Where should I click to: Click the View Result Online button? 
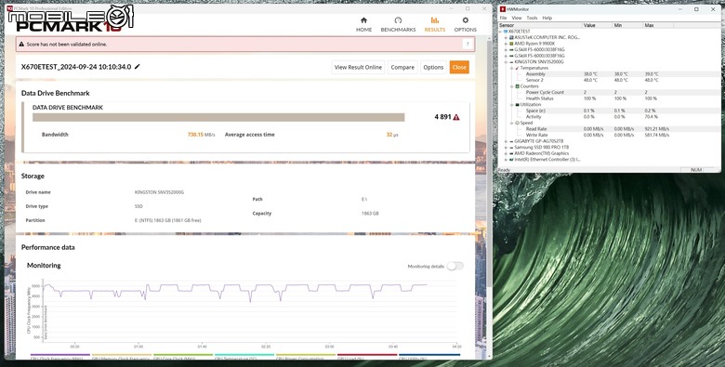click(x=358, y=67)
